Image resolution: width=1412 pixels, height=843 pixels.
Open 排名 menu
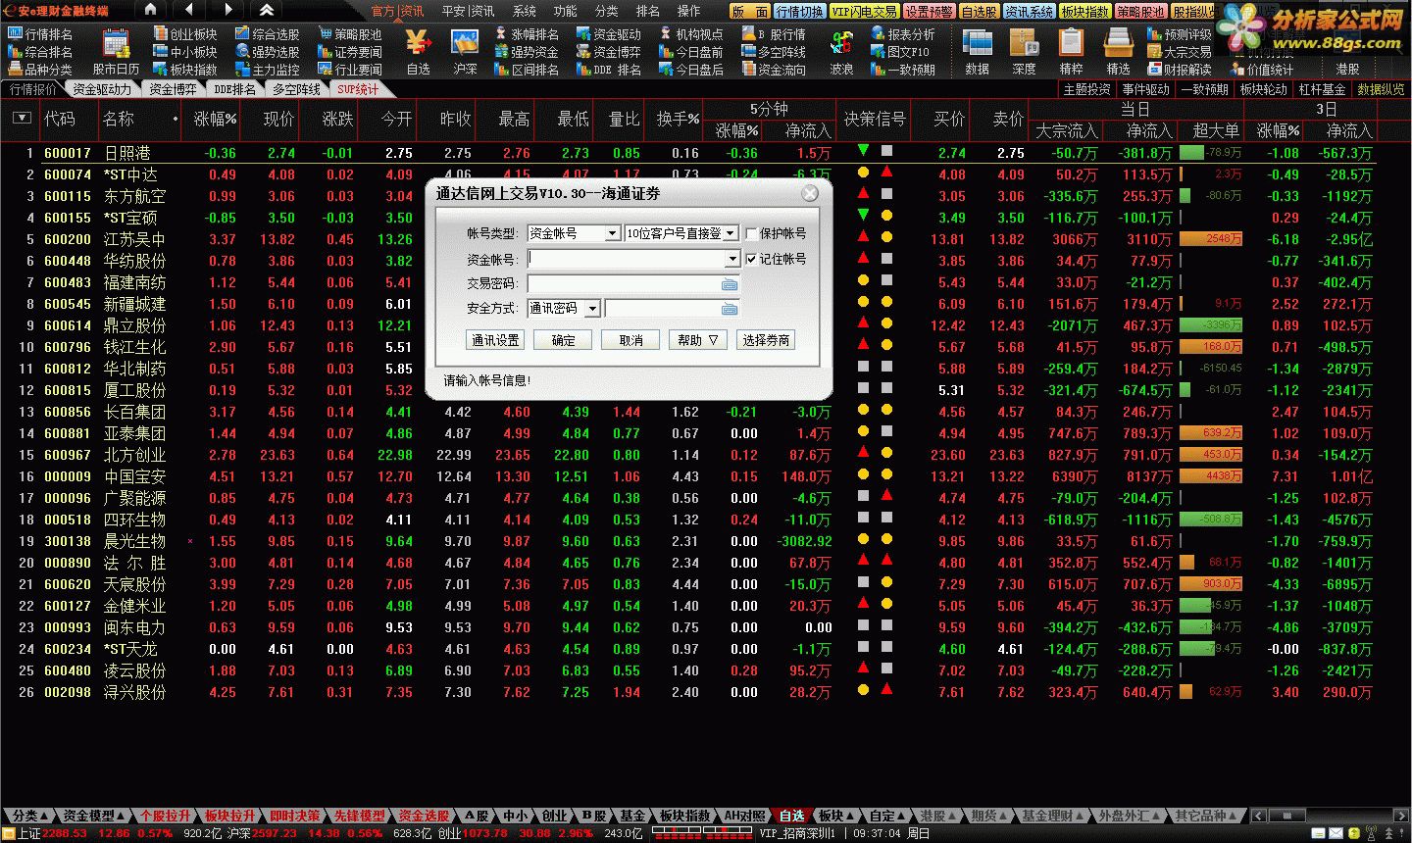coord(647,11)
